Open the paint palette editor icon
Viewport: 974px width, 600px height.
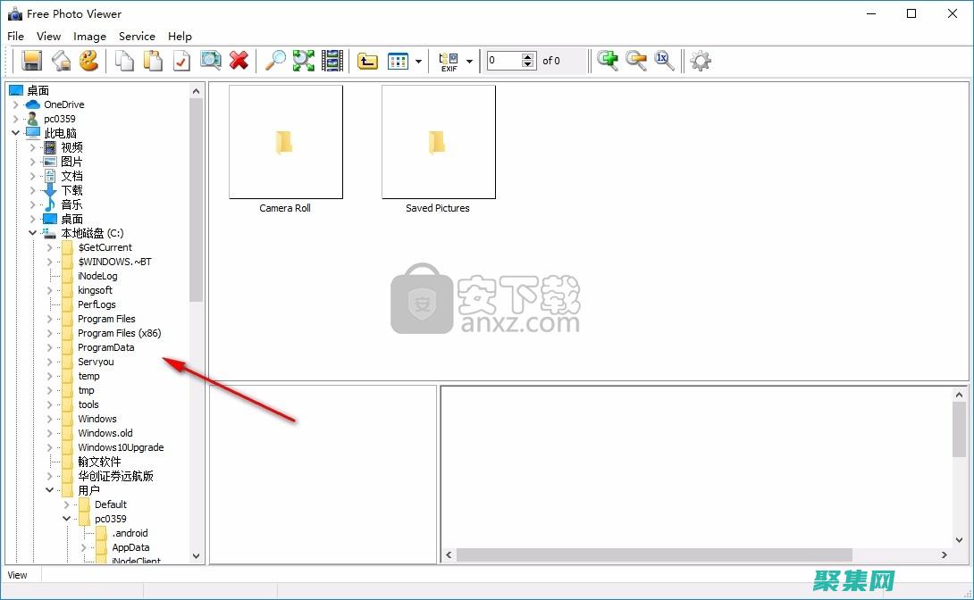tap(88, 61)
